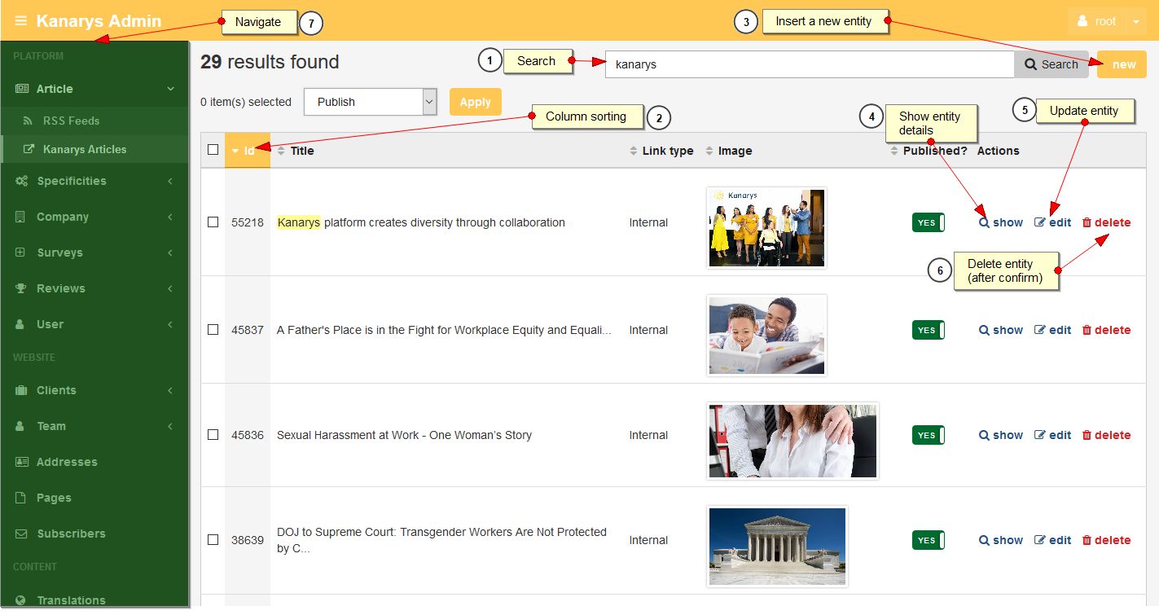Click the Subscribers envelope icon
The height and width of the screenshot is (615, 1159).
(21, 534)
